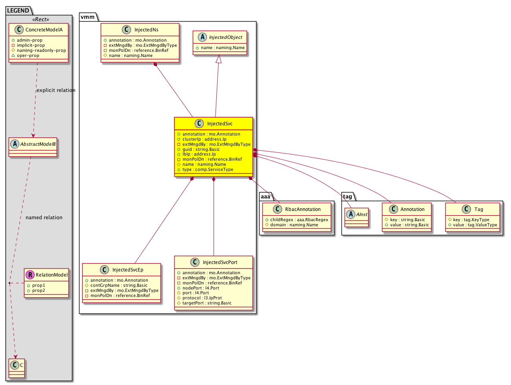The image size is (511, 385).
Task: Click the InjectedObject abstract class icon
Action: [x=202, y=37]
